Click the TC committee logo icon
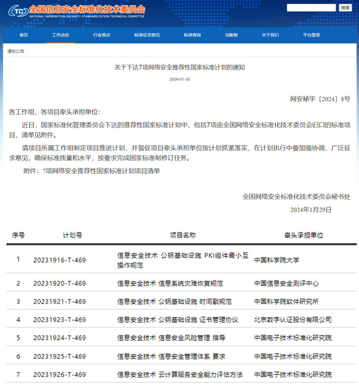Image resolution: width=359 pixels, height=388 pixels. point(18,11)
